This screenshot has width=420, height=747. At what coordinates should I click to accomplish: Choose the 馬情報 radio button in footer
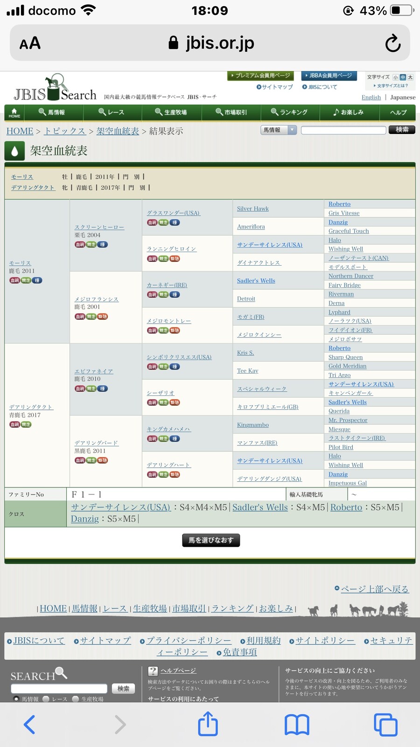click(16, 699)
